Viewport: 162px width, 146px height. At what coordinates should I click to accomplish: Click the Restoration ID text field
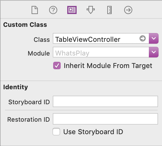(105, 119)
